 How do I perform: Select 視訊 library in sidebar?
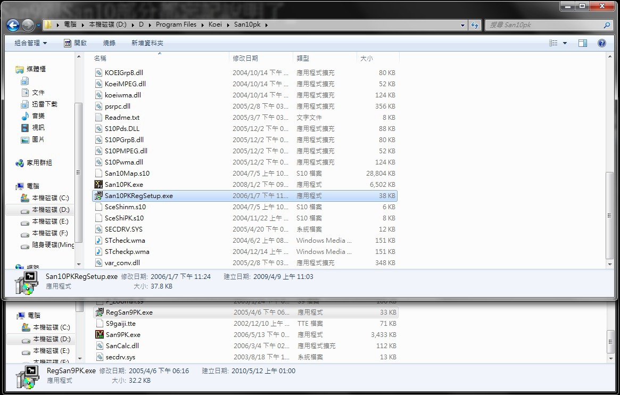(x=33, y=128)
